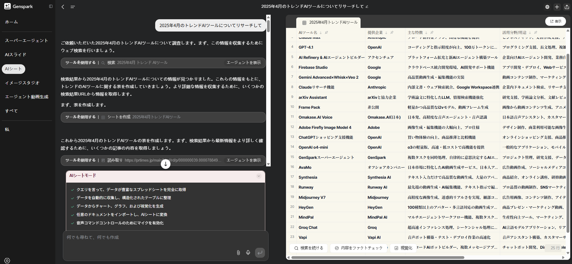572x264 pixels.
Task: Open イメージスタジオ in the sidebar
Action: coord(22,83)
